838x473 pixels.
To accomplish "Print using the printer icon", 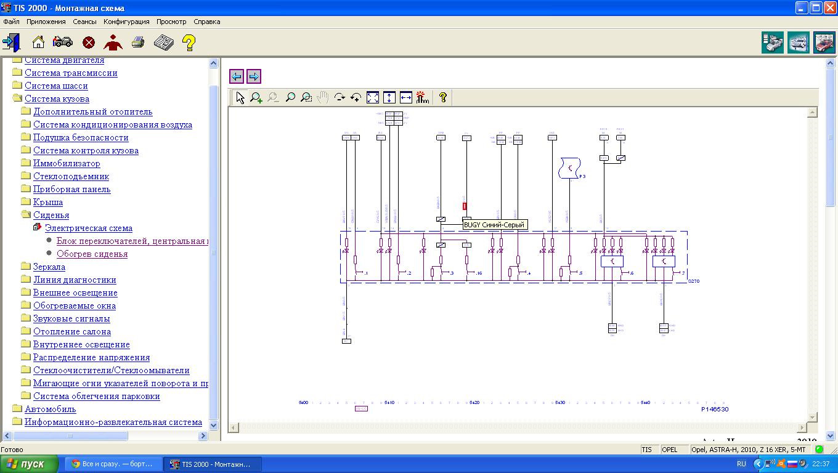I will tap(138, 42).
